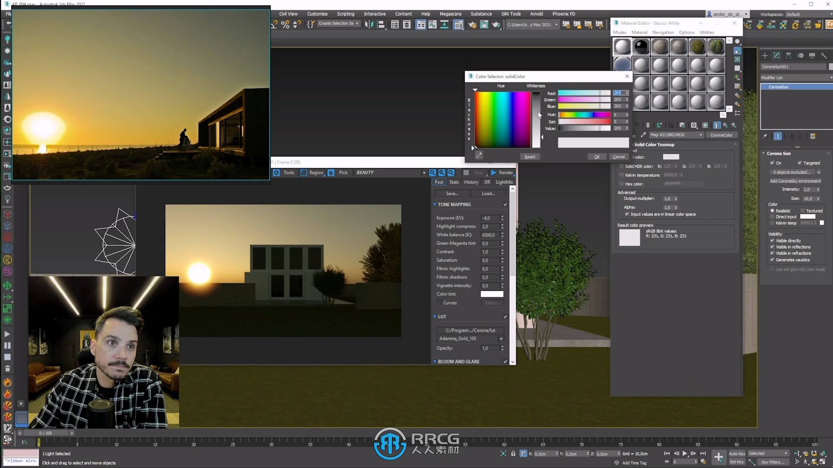Viewport: 833px width, 468px height.
Task: Click the Reset button in Color Selector
Action: (529, 156)
